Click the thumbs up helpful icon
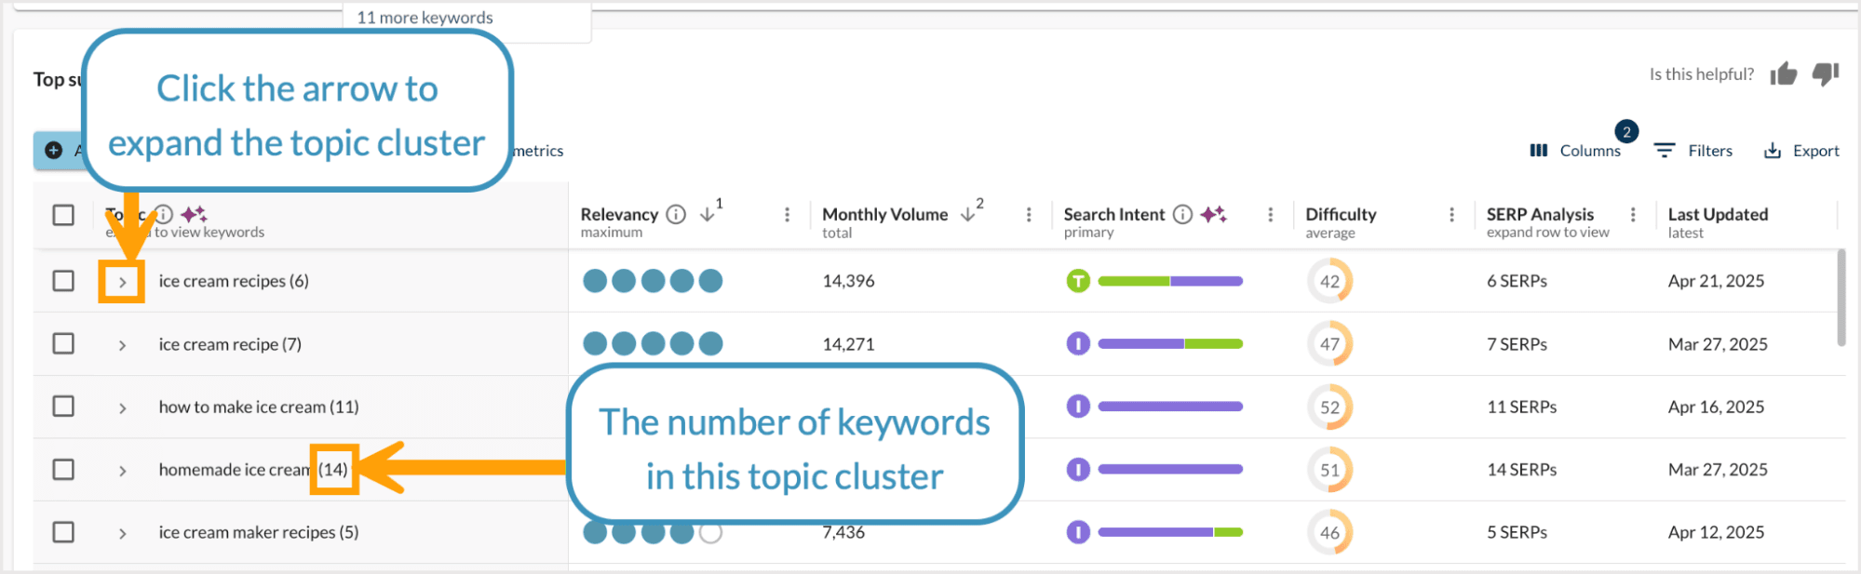 click(x=1784, y=73)
